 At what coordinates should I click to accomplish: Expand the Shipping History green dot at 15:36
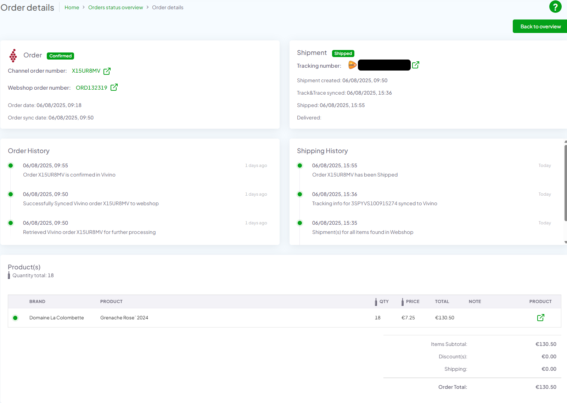click(300, 194)
